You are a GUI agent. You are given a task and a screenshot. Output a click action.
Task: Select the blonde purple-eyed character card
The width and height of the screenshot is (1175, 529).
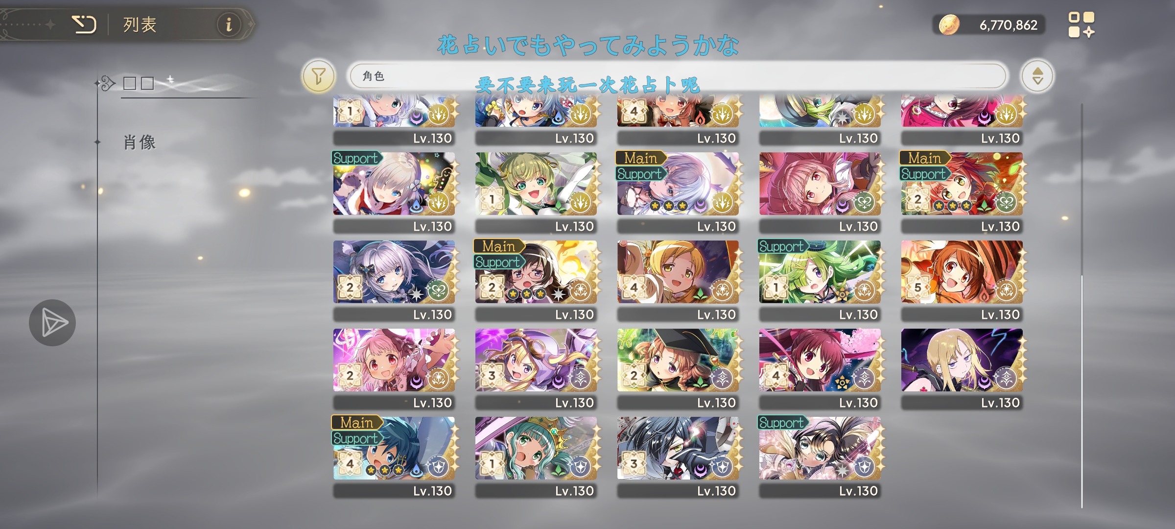[x=962, y=369]
